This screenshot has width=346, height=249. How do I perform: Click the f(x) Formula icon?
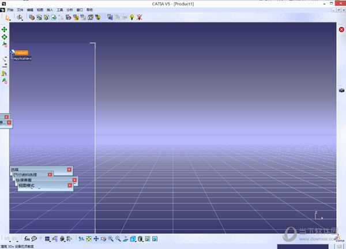click(x=27, y=239)
